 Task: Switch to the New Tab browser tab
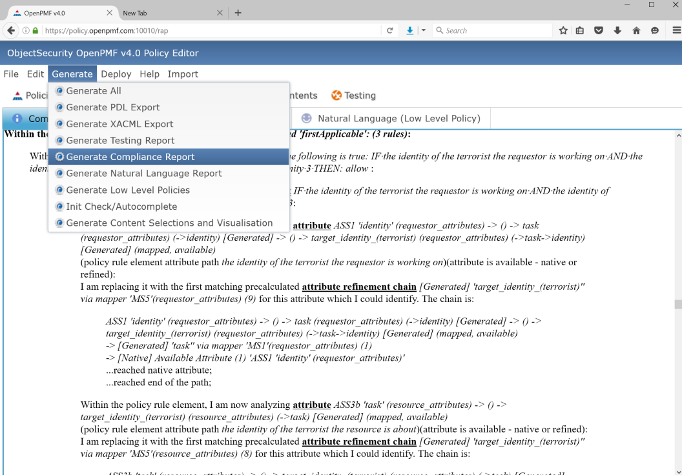(x=172, y=13)
